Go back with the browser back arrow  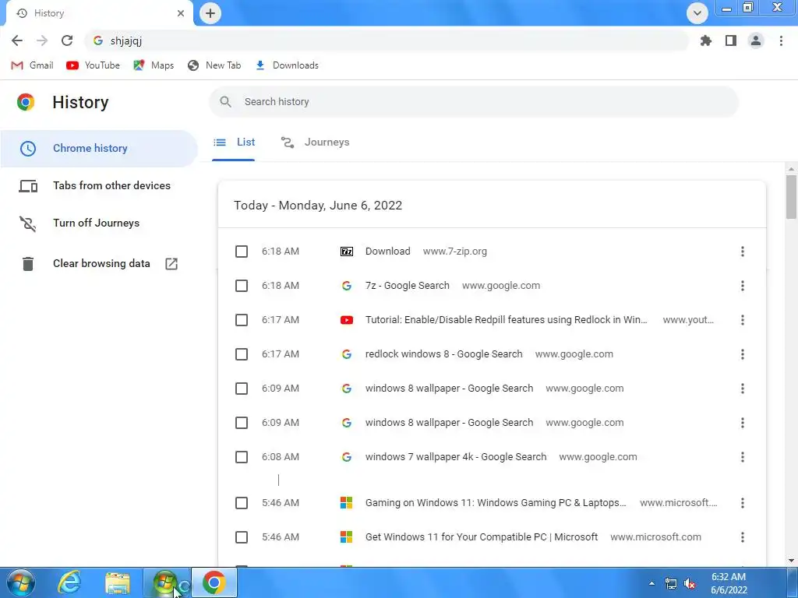17,40
